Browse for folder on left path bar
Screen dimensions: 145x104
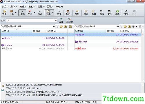click(61, 26)
